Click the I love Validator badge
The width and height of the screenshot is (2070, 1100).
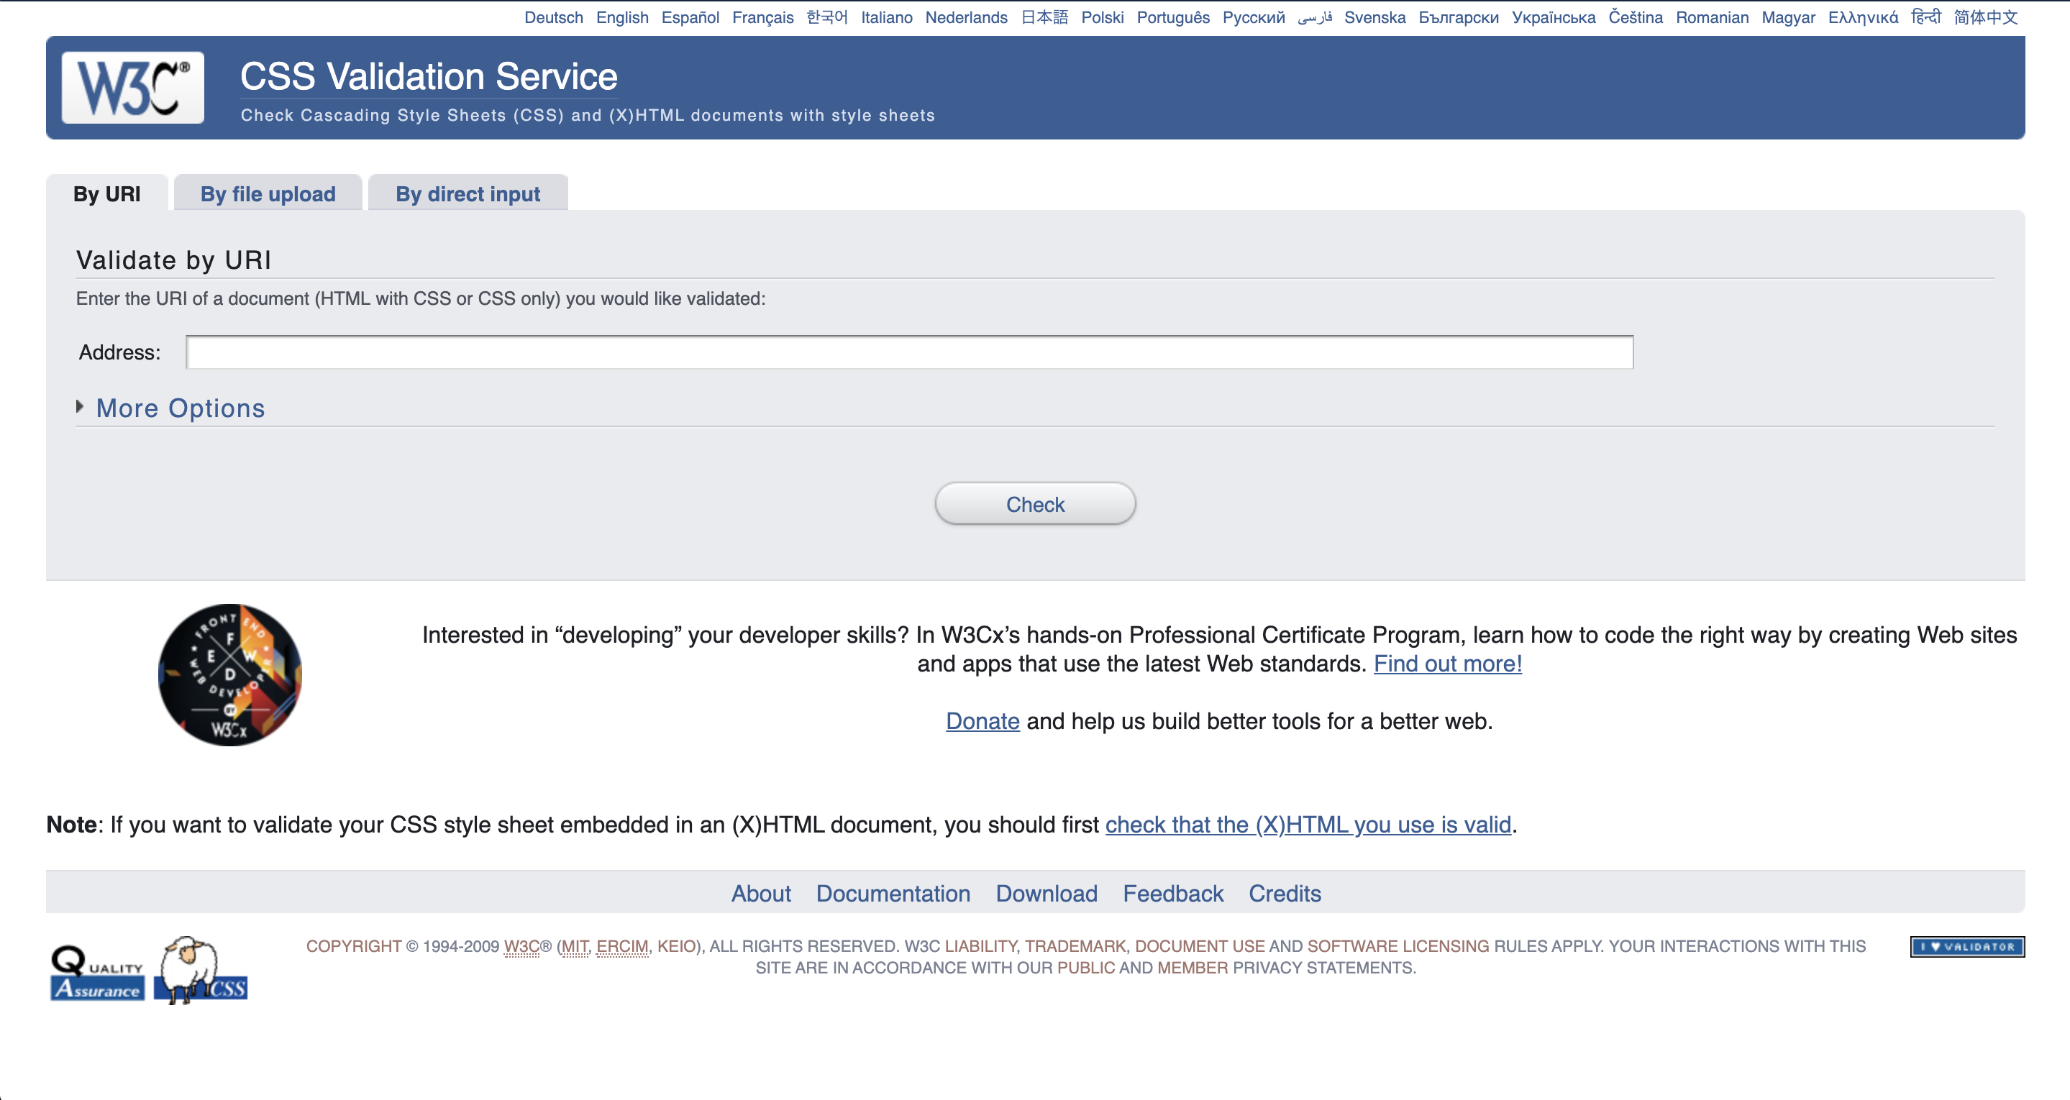(1967, 947)
